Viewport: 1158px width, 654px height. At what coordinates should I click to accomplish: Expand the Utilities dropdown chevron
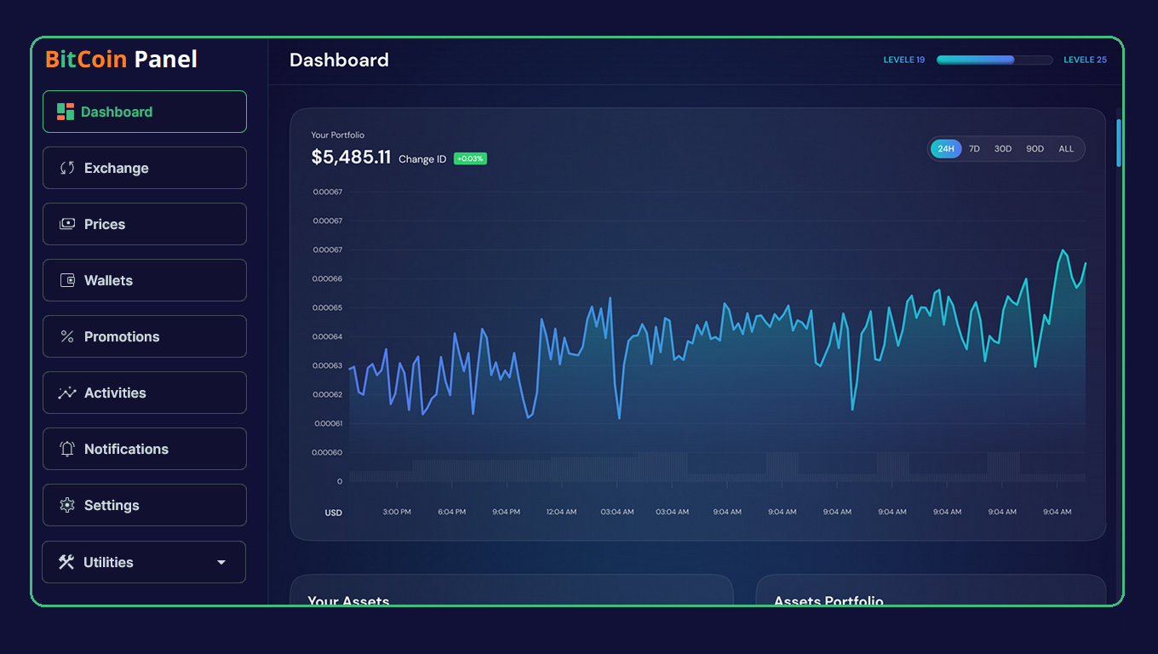221,562
